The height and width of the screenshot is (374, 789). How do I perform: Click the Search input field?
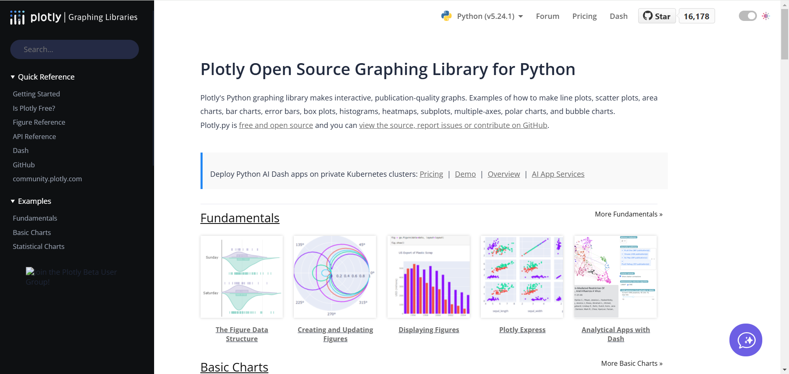click(x=74, y=49)
